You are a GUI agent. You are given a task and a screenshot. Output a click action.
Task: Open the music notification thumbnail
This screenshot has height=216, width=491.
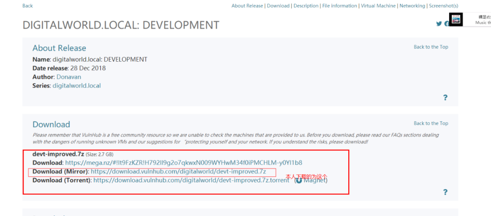coord(456,20)
